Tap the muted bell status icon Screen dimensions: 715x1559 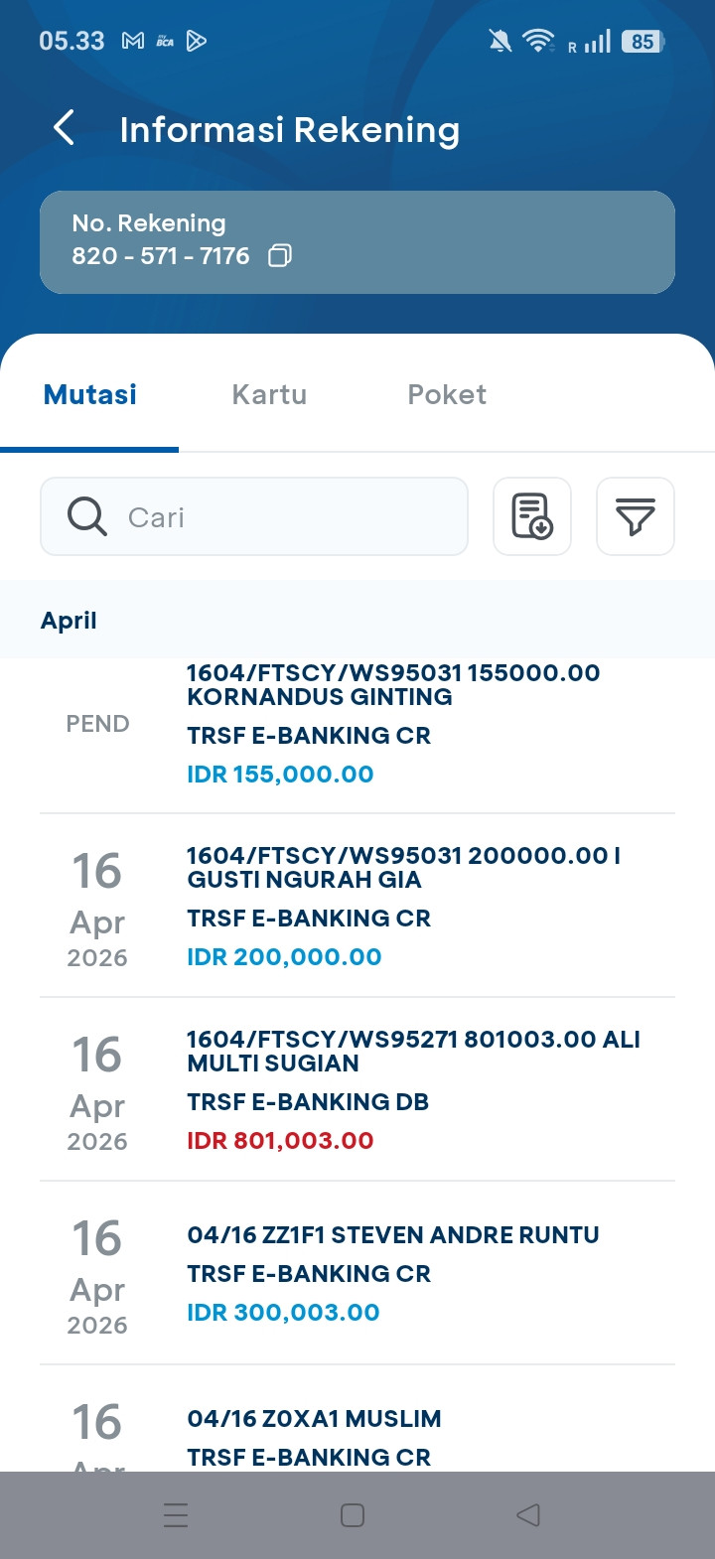click(500, 41)
